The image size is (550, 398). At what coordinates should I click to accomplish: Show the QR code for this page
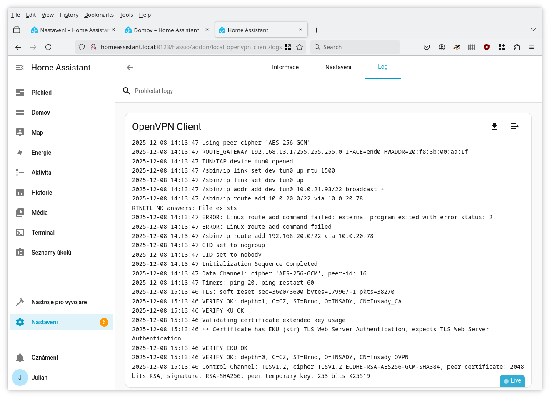pos(288,47)
